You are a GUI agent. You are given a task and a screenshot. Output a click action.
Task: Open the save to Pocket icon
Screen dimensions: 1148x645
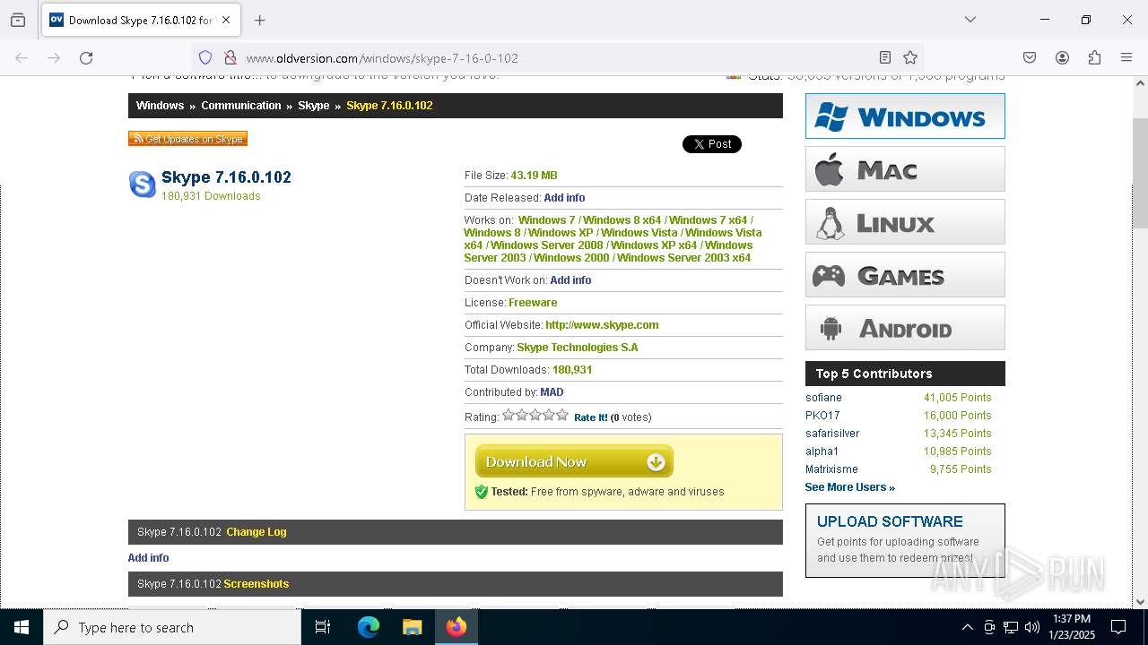pyautogui.click(x=1030, y=58)
